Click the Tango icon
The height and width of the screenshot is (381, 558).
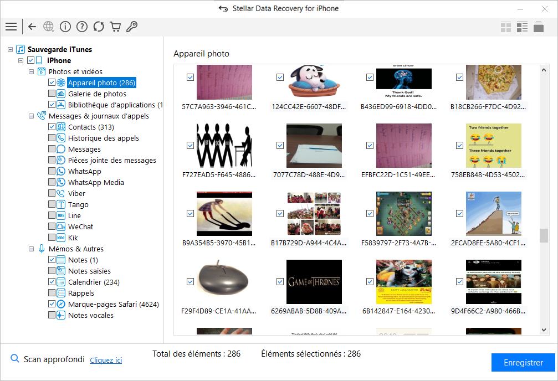61,204
